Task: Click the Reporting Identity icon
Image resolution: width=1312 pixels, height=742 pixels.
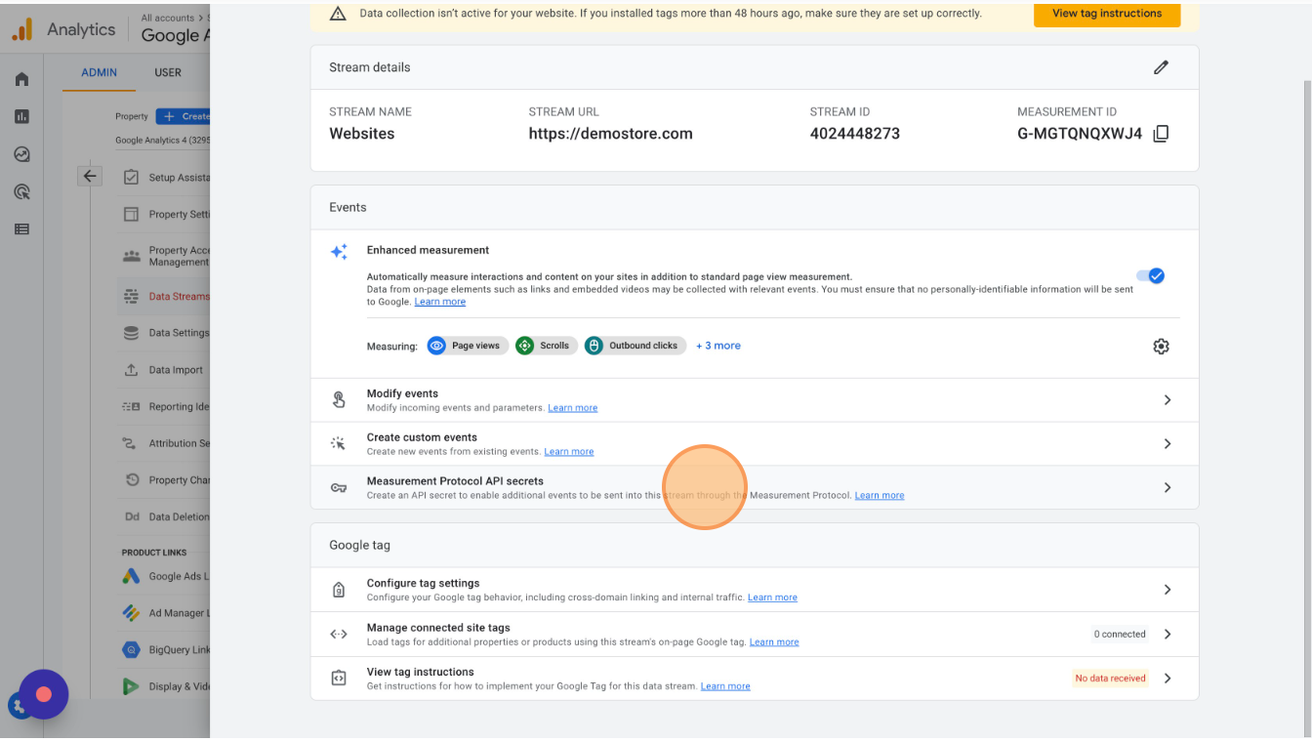Action: coord(131,406)
